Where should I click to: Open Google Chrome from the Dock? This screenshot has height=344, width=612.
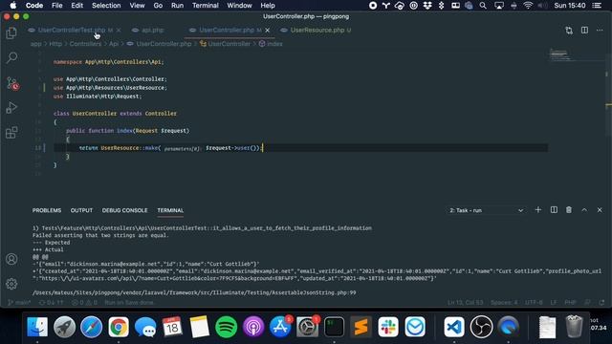(119, 327)
